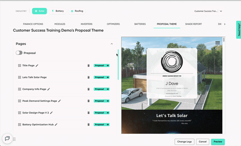The height and width of the screenshot is (146, 241).
Task: Delete the Lets Talk Solar Page
Action: click(88, 77)
